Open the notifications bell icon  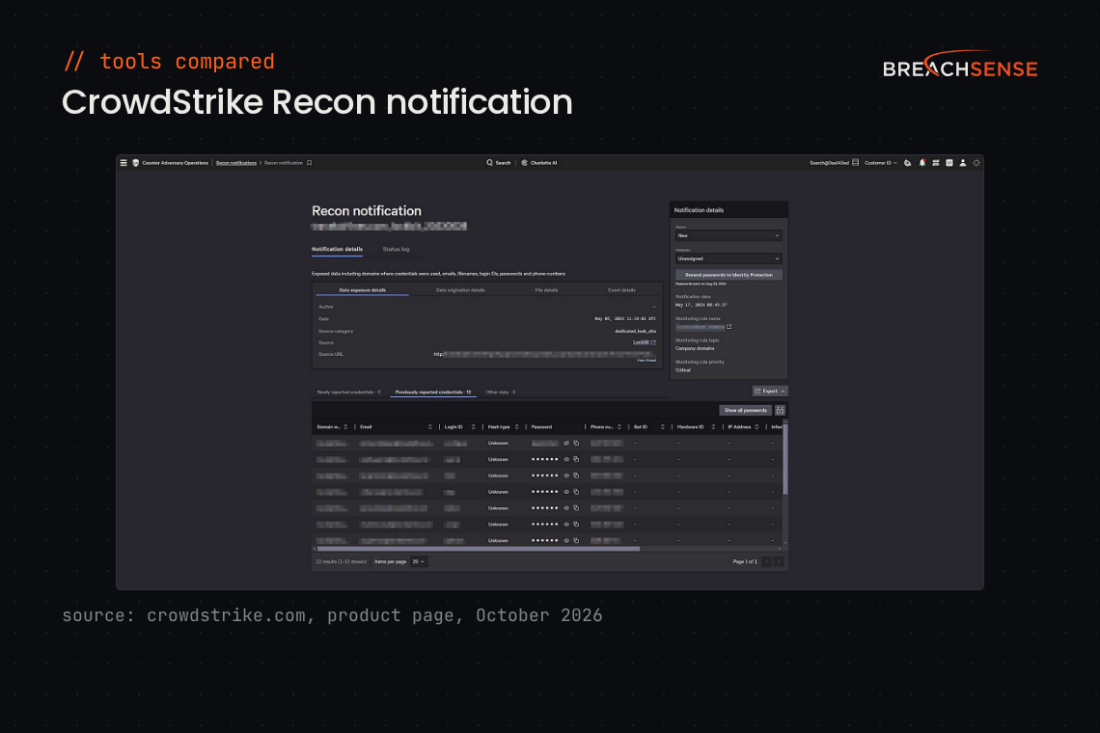click(921, 163)
